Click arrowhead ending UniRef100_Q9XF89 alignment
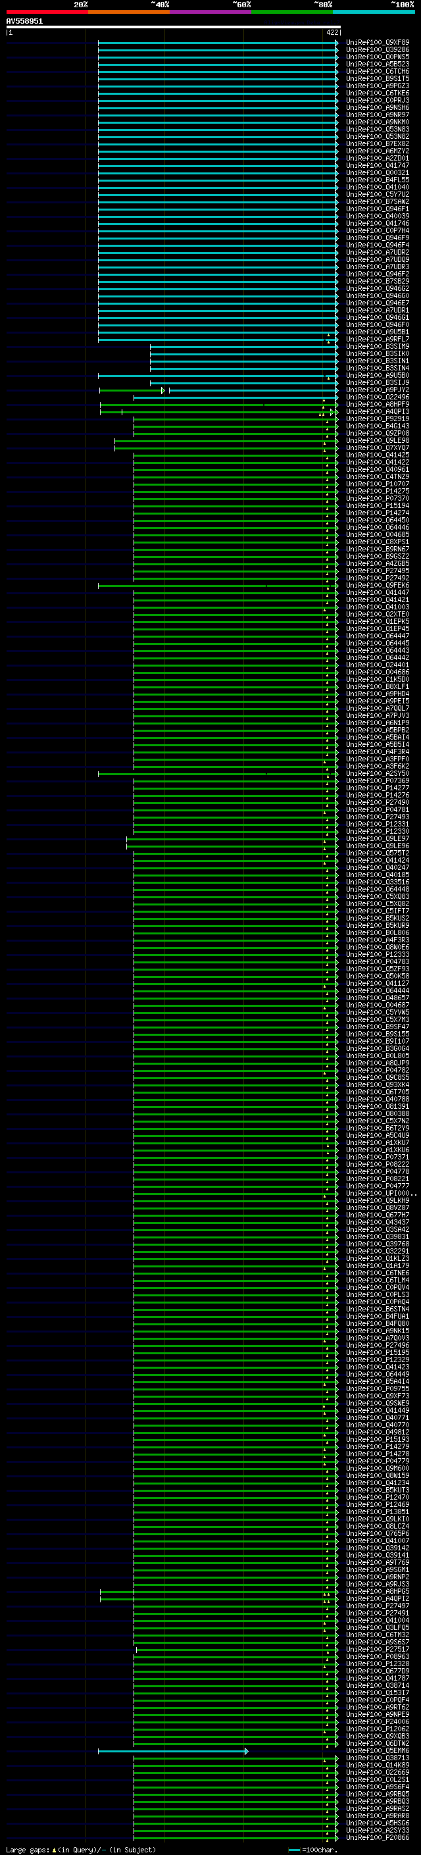 coord(337,43)
